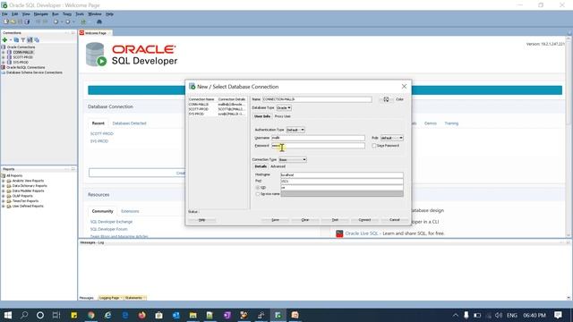Open the Role dropdown
The height and width of the screenshot is (322, 573).
(x=392, y=138)
